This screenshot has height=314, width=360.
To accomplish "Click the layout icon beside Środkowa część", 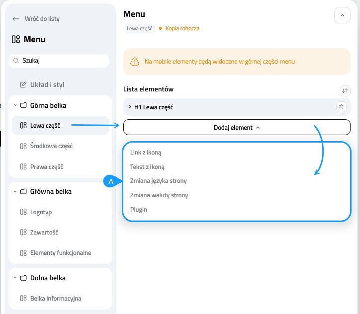I will point(23,146).
